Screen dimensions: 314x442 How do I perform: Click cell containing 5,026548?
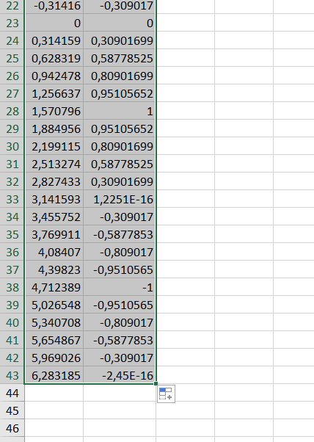[54, 305]
